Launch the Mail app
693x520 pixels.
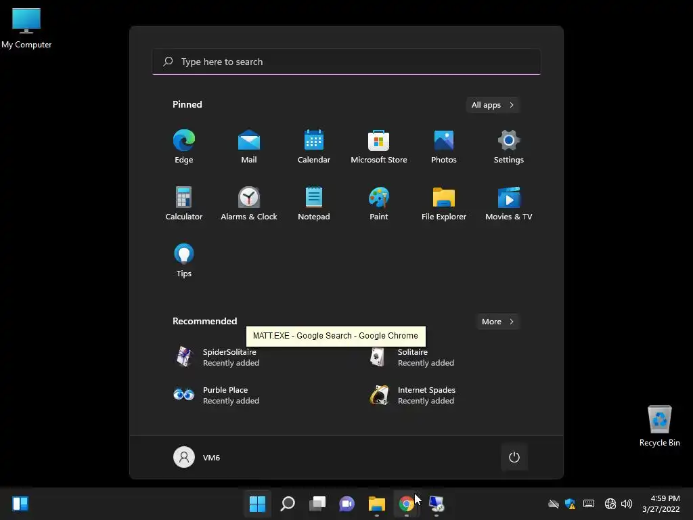tap(249, 146)
